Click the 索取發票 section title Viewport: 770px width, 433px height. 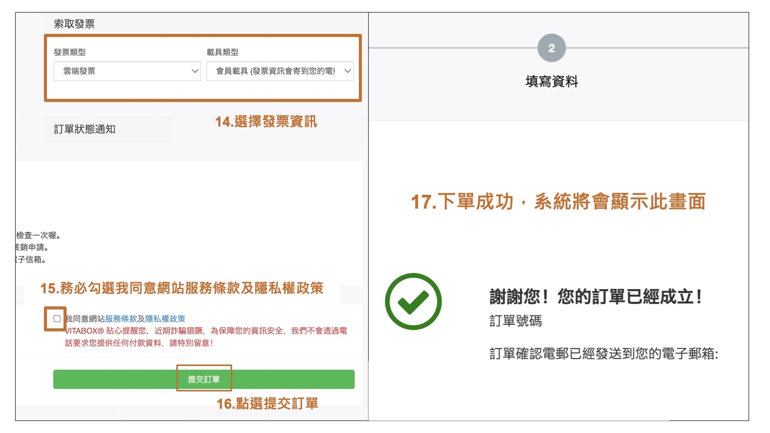74,24
